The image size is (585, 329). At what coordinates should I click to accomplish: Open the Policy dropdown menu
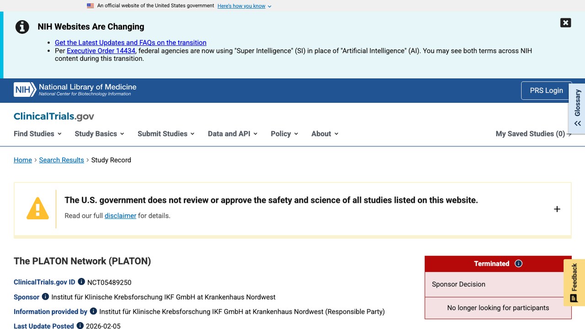[x=284, y=133]
